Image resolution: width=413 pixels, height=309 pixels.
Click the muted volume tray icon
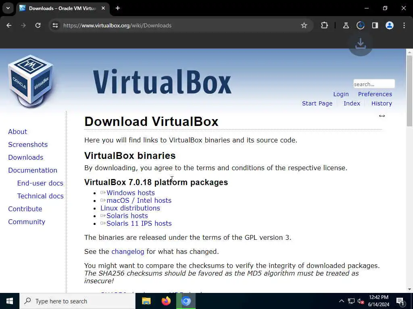(361, 301)
